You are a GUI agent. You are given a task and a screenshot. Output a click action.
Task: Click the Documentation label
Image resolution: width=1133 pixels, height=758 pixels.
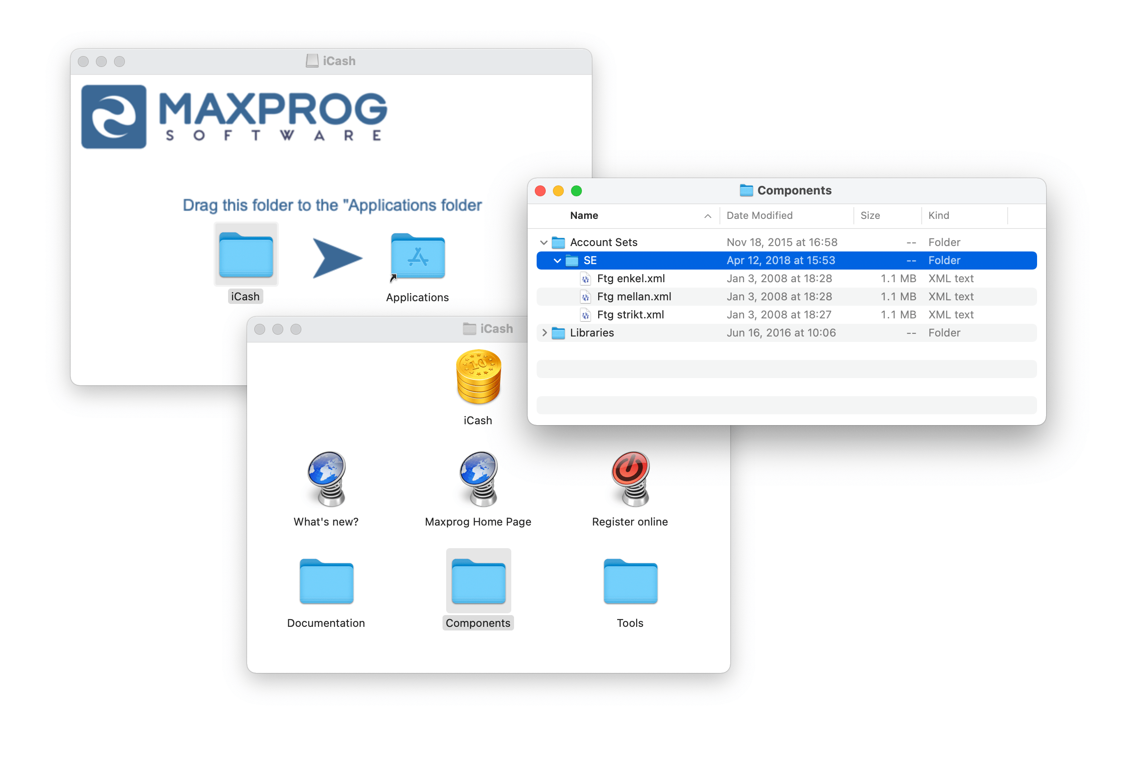326,623
